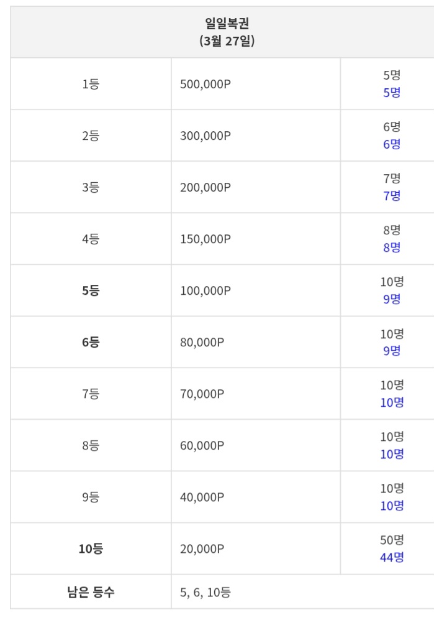
Task: Click the blue 9명 link in 6등 row
Action: point(392,351)
